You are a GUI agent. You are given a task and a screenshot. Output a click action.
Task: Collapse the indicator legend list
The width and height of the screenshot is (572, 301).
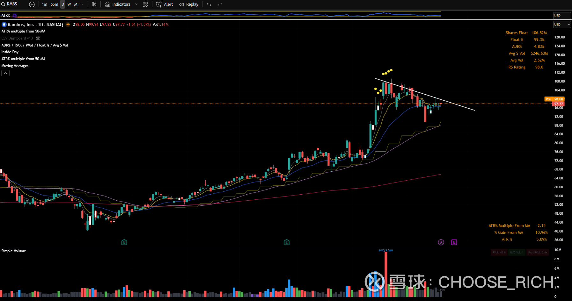pyautogui.click(x=5, y=73)
